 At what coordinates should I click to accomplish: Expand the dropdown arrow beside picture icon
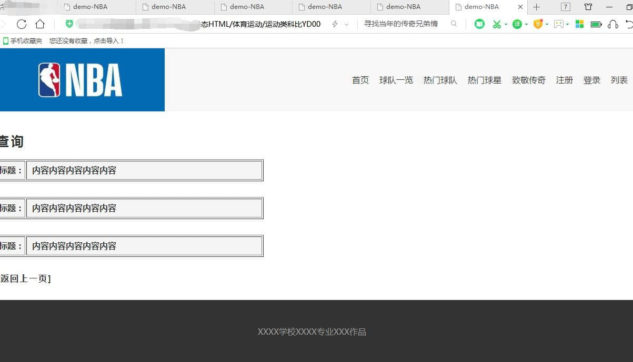(568, 25)
